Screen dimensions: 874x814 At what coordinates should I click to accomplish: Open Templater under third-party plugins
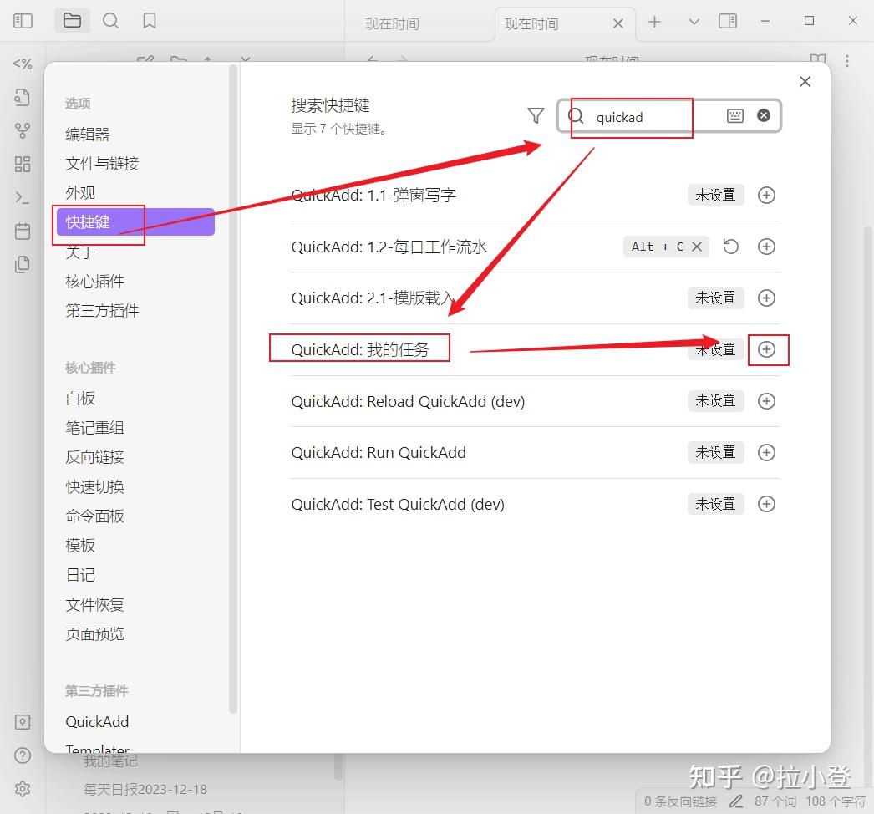tap(97, 750)
